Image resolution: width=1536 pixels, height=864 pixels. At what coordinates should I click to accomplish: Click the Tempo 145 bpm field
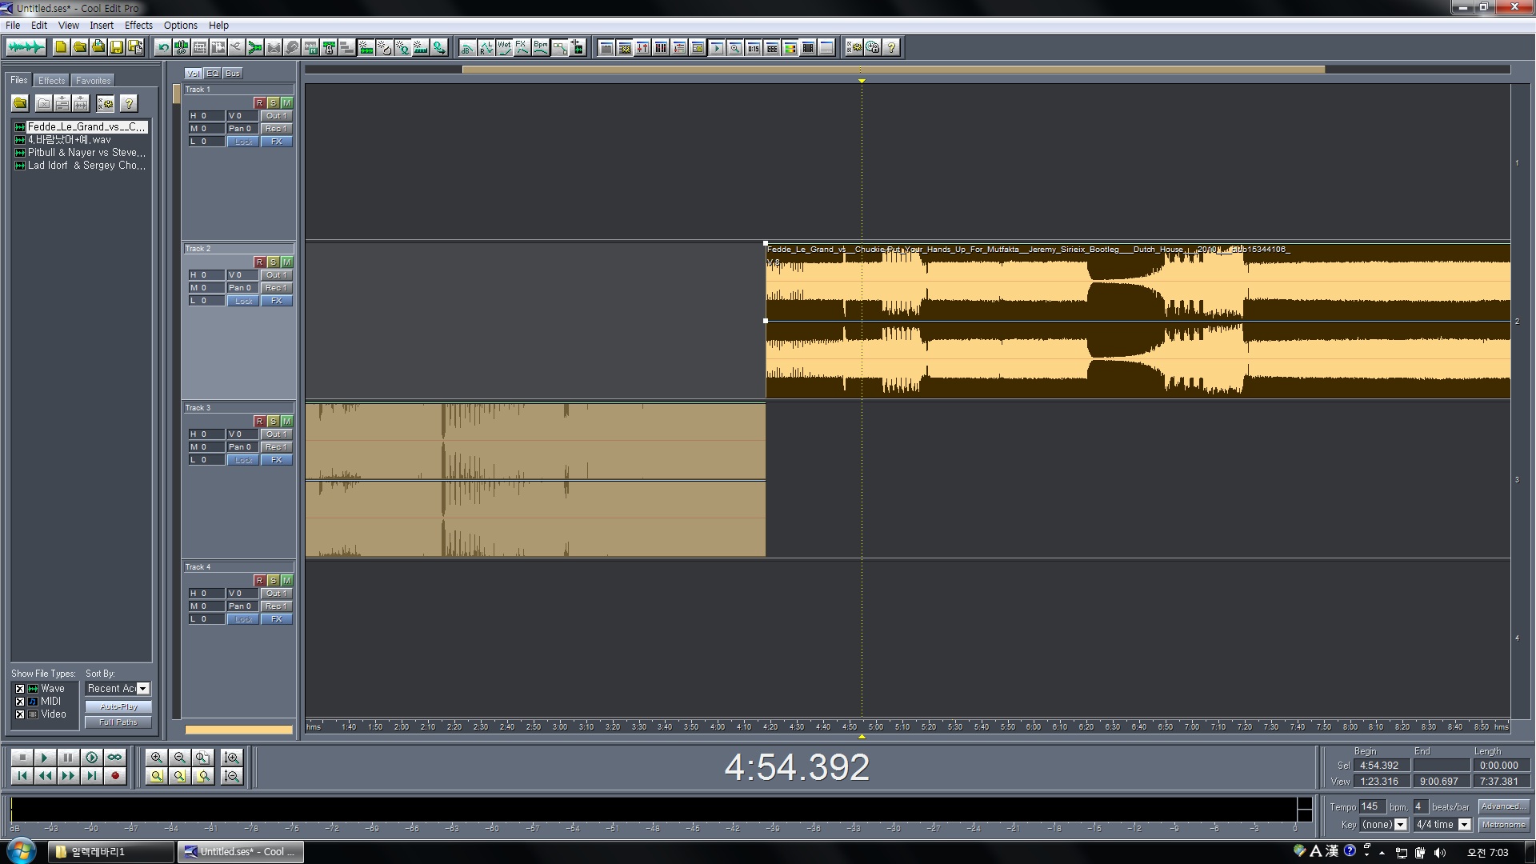[x=1371, y=806]
